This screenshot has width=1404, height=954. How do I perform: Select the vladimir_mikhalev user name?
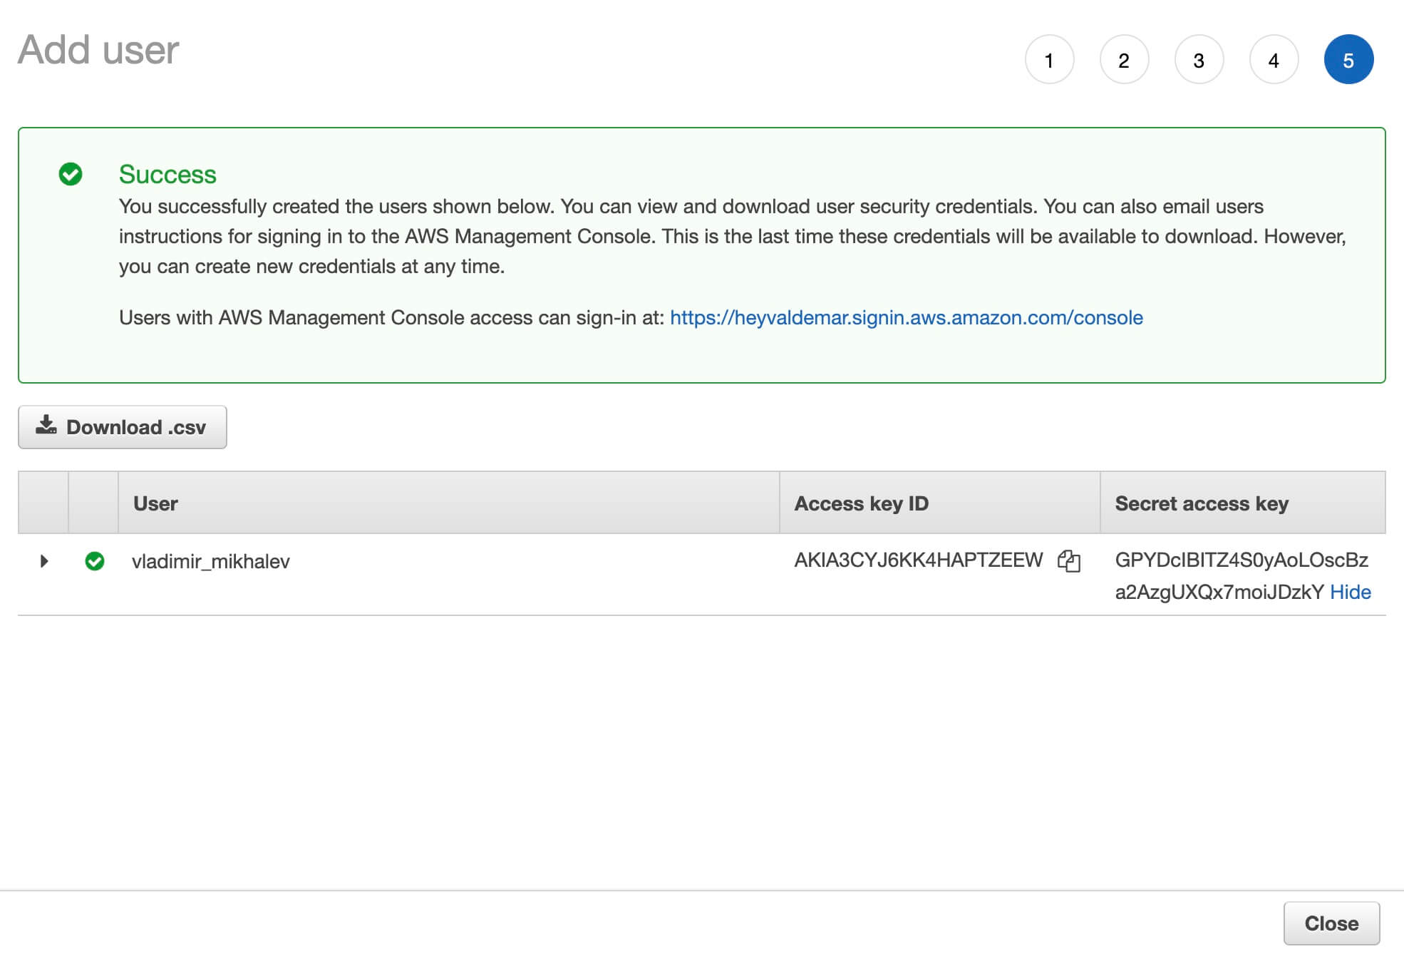click(211, 561)
